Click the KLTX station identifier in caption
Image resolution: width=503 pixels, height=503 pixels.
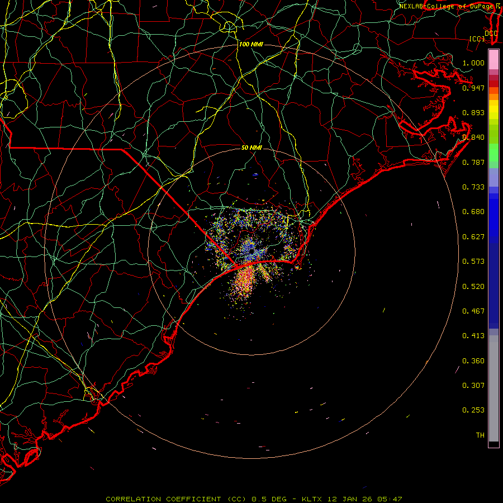(x=312, y=499)
